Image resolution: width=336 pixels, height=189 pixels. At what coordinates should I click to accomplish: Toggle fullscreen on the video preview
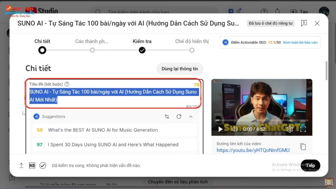(x=303, y=129)
